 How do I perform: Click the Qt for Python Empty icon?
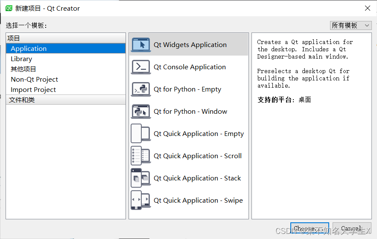(141, 89)
